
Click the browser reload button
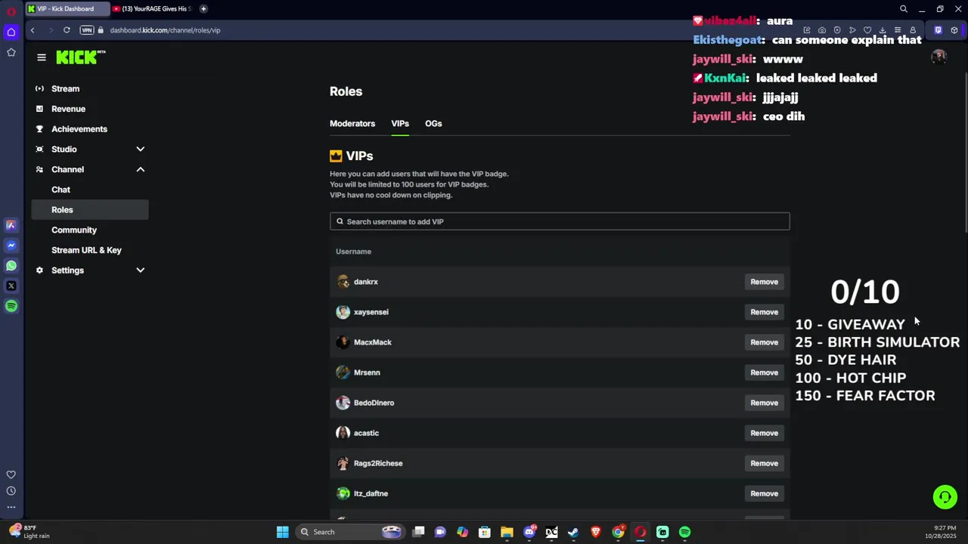click(67, 30)
